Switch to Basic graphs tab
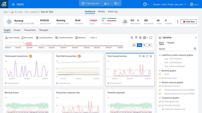 pyautogui.click(x=162, y=43)
